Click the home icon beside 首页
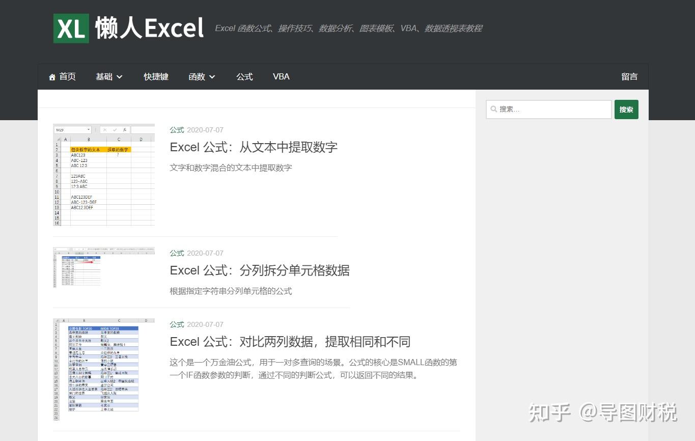Image resolution: width=695 pixels, height=441 pixels. 52,77
